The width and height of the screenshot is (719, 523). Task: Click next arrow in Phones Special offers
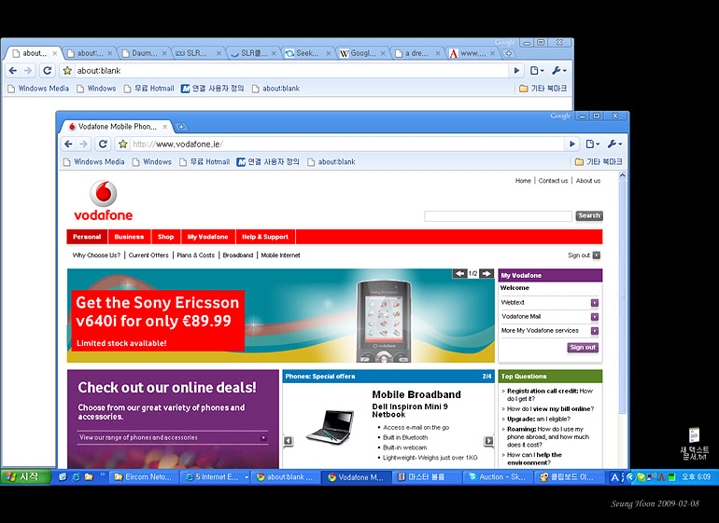coord(488,441)
